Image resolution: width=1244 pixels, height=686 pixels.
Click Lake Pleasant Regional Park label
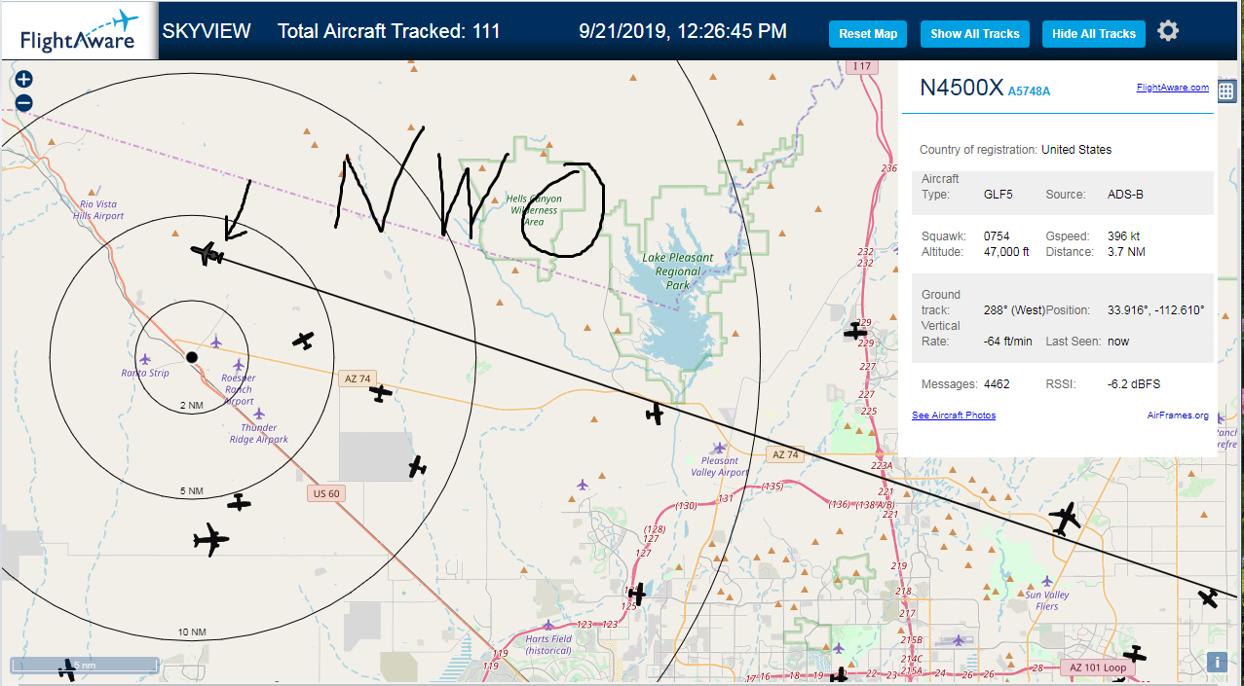coord(678,271)
